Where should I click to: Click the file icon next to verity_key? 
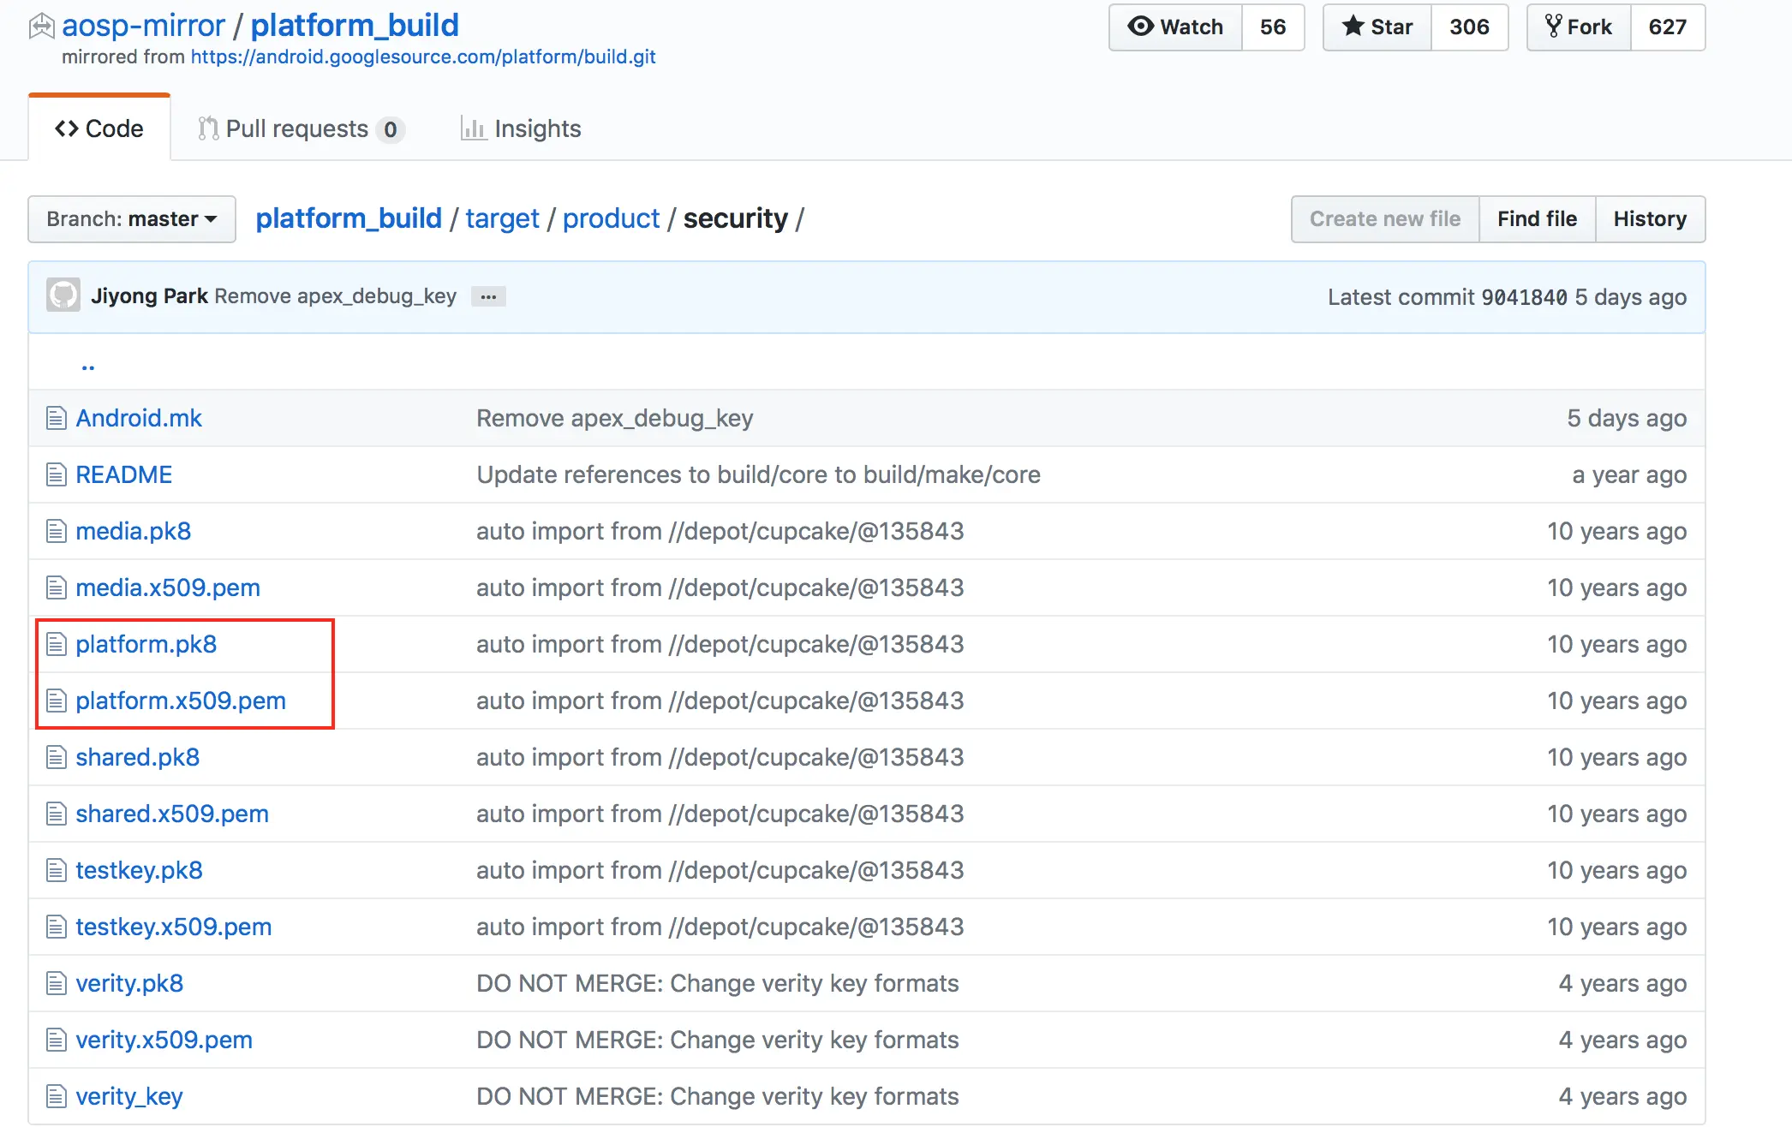coord(56,1096)
